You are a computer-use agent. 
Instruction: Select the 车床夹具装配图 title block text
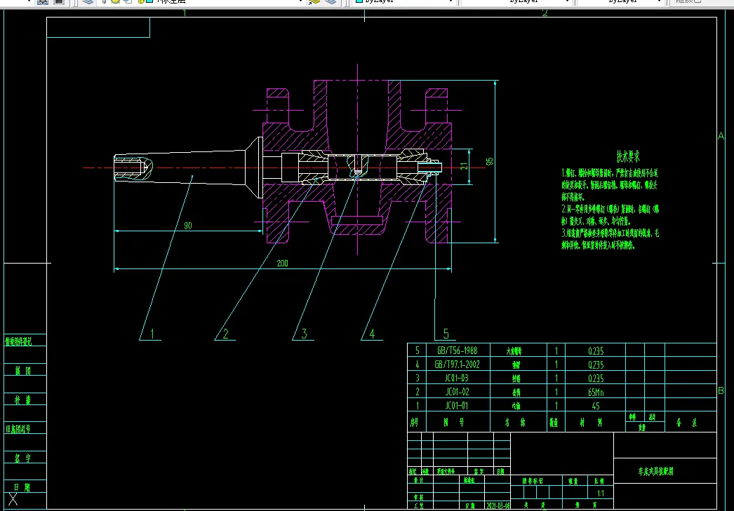[656, 471]
